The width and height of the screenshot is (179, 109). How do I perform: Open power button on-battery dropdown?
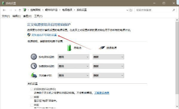pos(74,57)
